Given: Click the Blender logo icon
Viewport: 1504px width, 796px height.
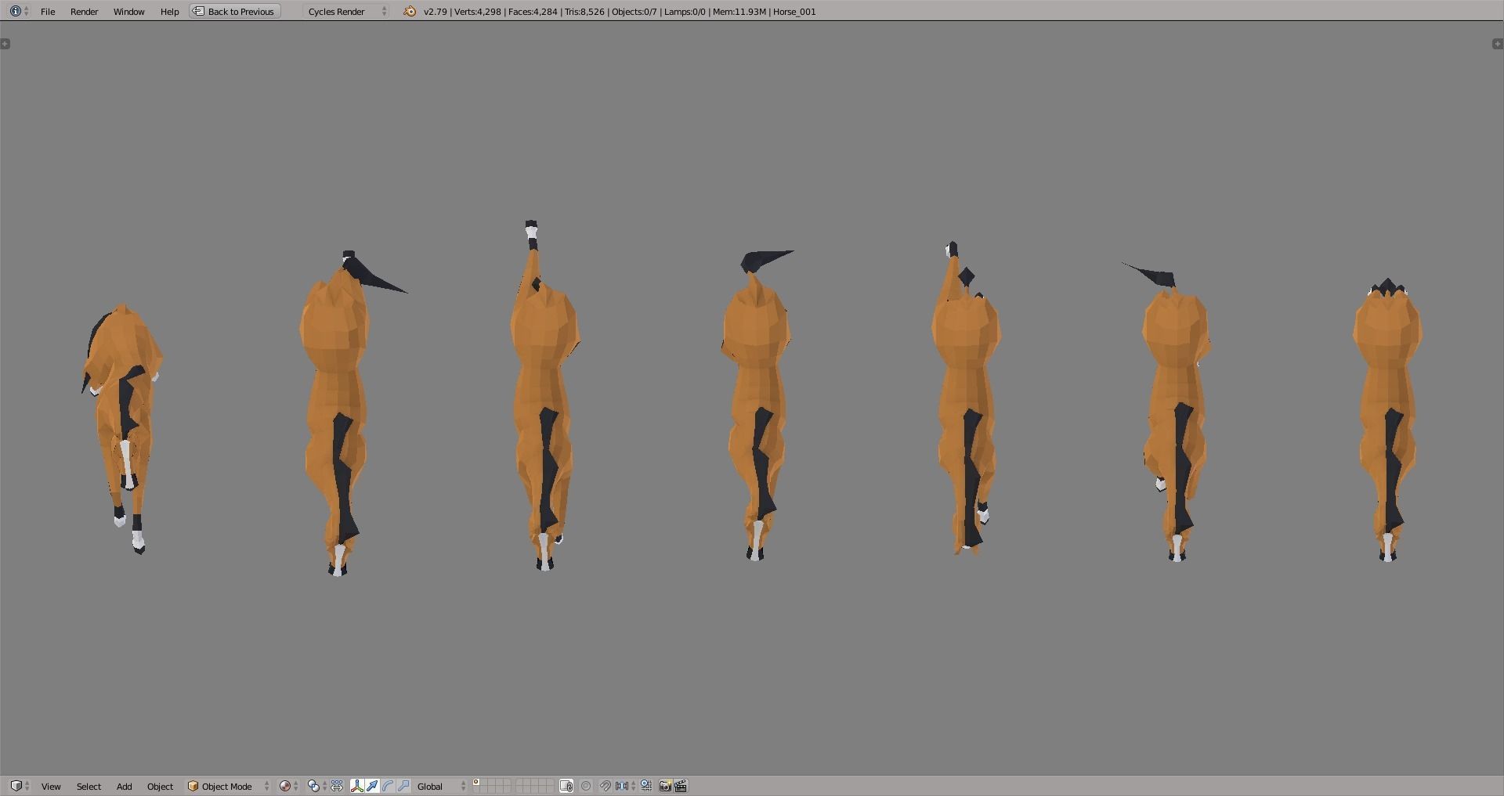Looking at the screenshot, I should [x=409, y=11].
